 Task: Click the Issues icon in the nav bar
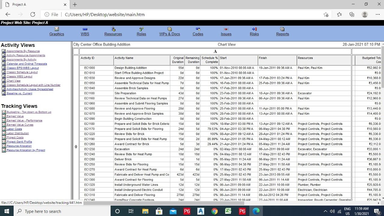coord(226,29)
